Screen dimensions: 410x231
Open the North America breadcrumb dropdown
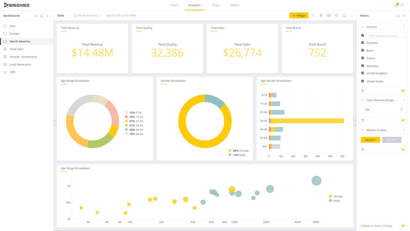tap(100, 15)
